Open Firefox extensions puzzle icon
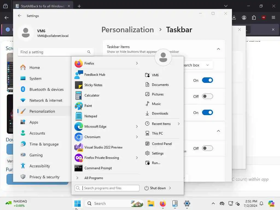The height and width of the screenshot is (210, 280). click(x=254, y=17)
